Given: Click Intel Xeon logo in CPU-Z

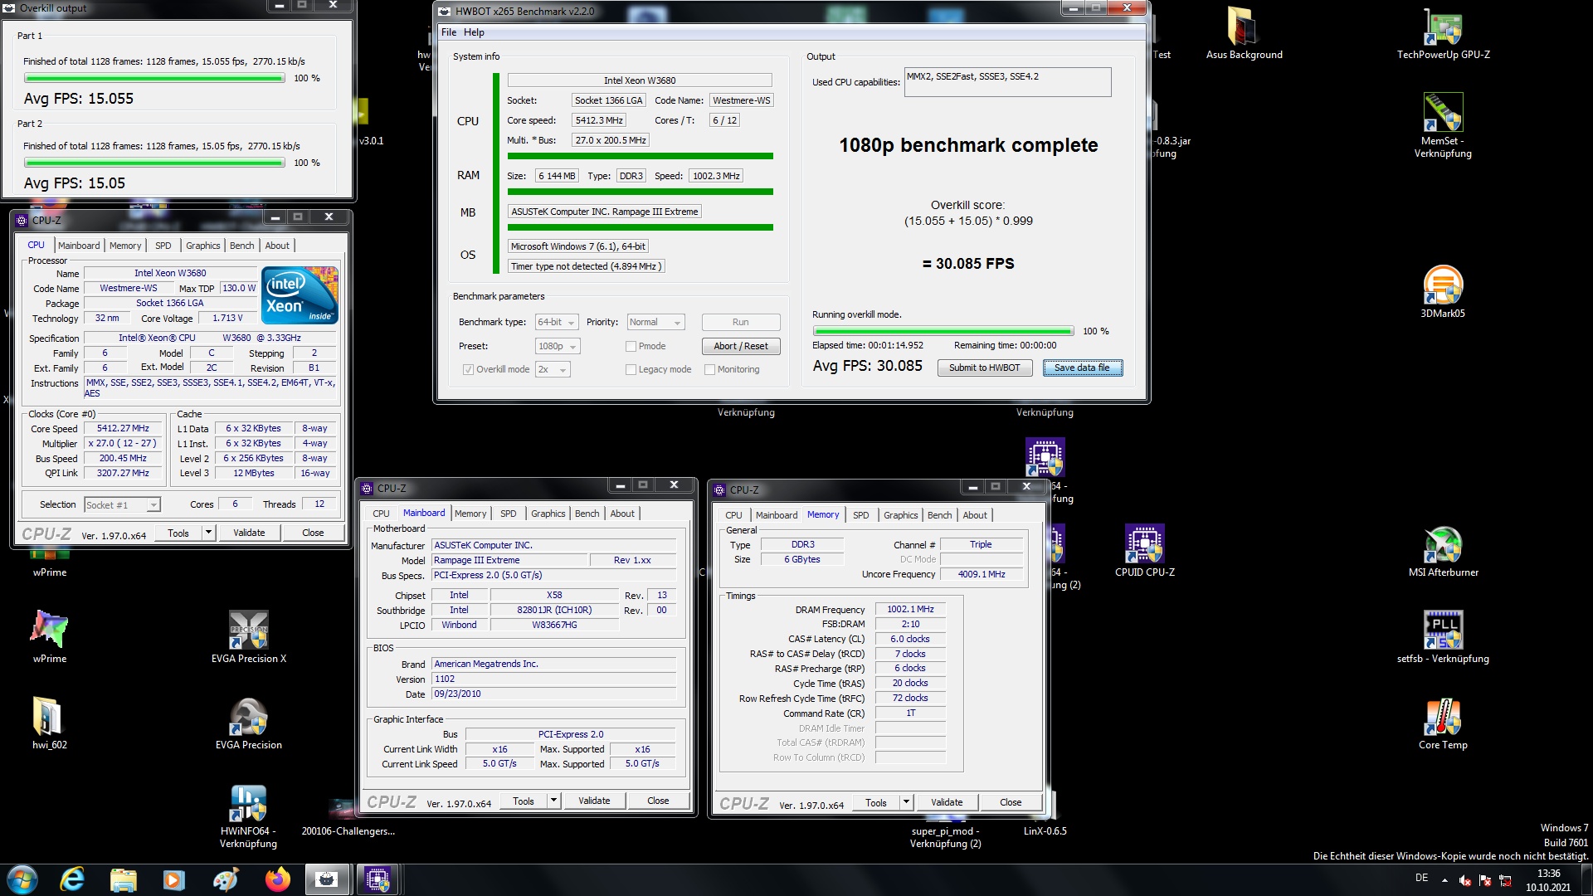Looking at the screenshot, I should [300, 295].
